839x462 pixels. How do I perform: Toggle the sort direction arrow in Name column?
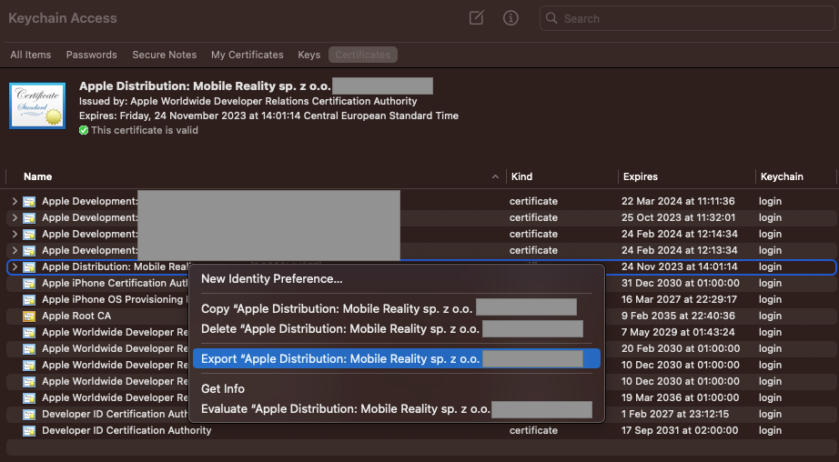pos(495,176)
